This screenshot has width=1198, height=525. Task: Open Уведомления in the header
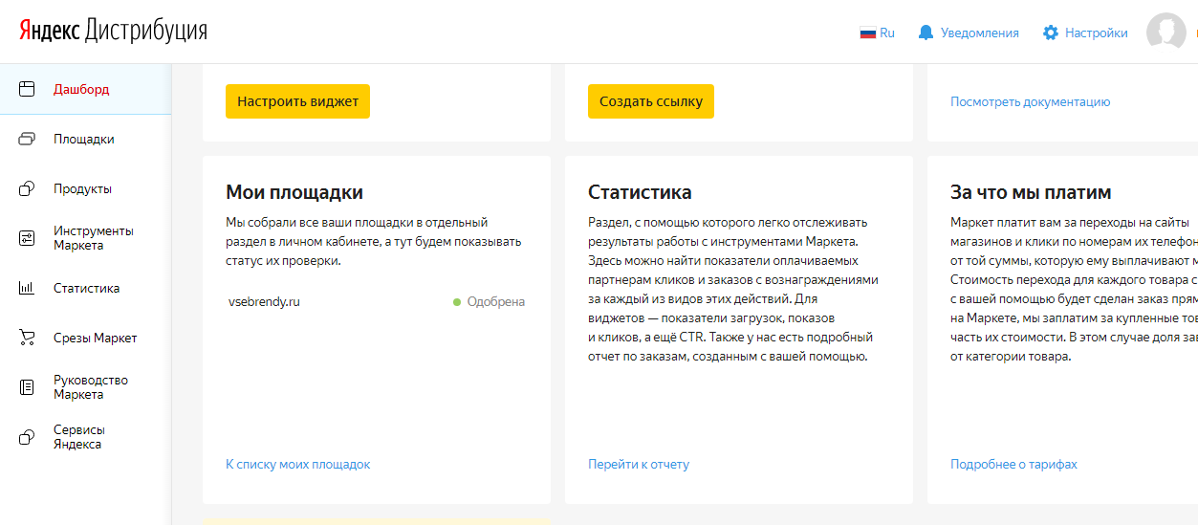(980, 33)
